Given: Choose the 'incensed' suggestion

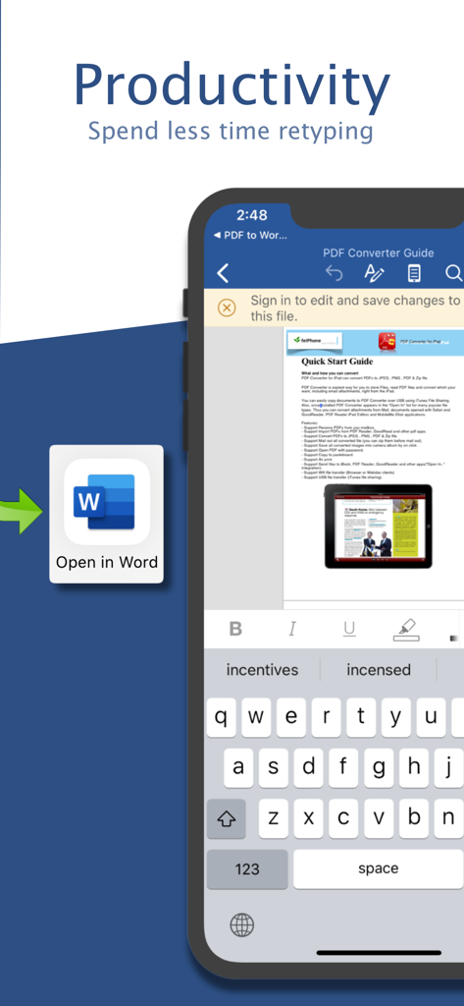Looking at the screenshot, I should 378,670.
